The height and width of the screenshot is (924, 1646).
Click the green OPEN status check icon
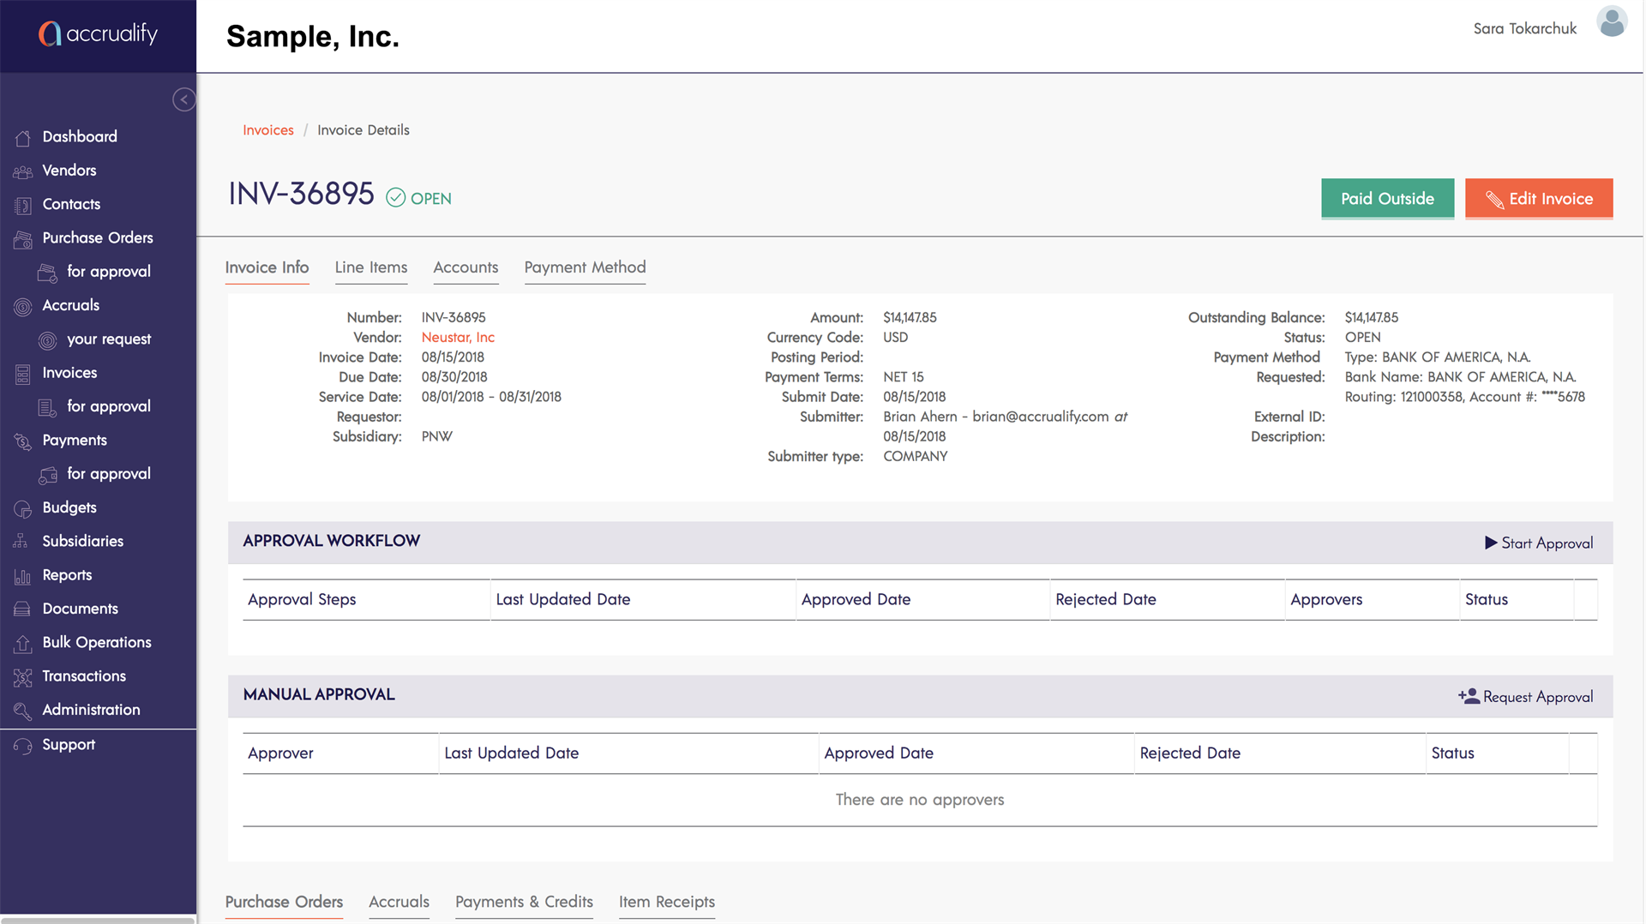point(395,198)
